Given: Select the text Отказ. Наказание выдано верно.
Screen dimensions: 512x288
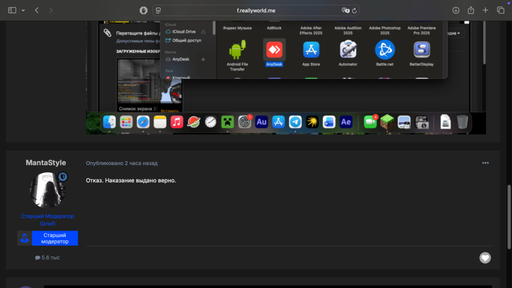Looking at the screenshot, I should tap(131, 181).
